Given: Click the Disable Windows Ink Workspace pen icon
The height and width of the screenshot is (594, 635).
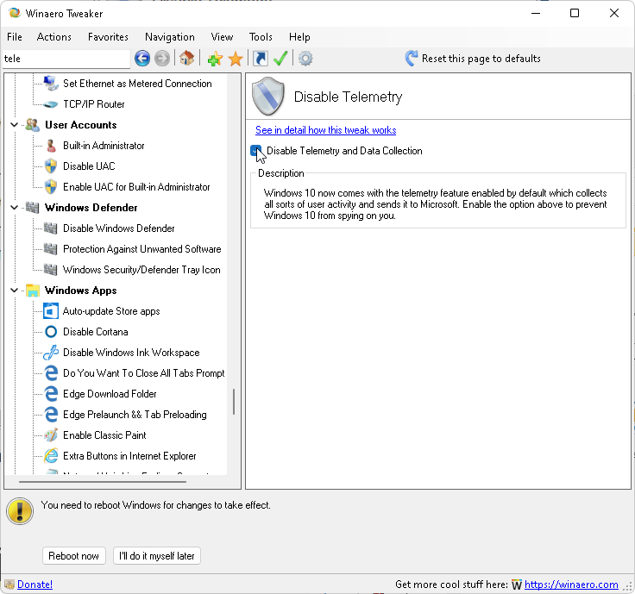Looking at the screenshot, I should pyautogui.click(x=51, y=353).
